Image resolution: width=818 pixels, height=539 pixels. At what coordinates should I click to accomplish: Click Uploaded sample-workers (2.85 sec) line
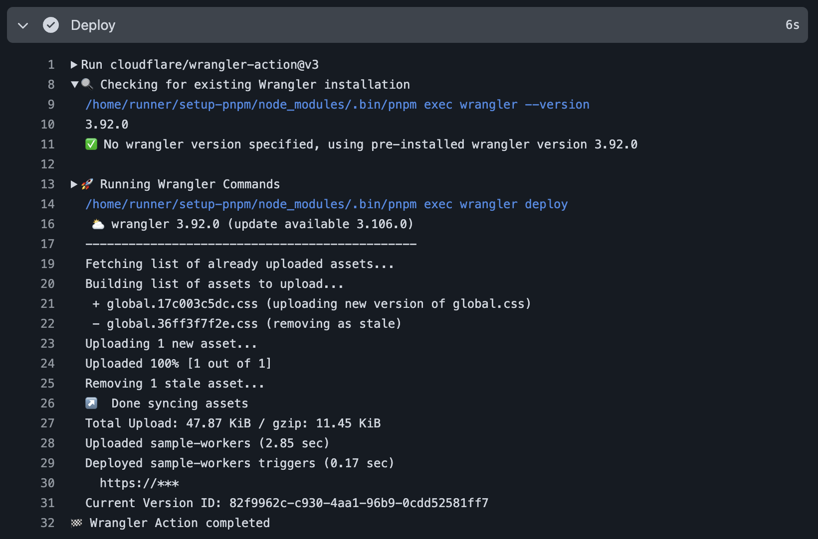(x=207, y=443)
